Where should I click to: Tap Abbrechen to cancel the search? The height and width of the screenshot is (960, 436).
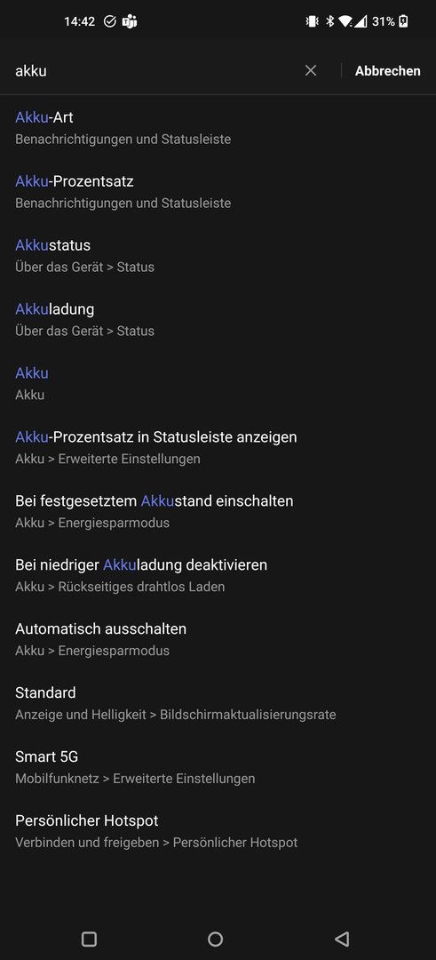coord(388,70)
